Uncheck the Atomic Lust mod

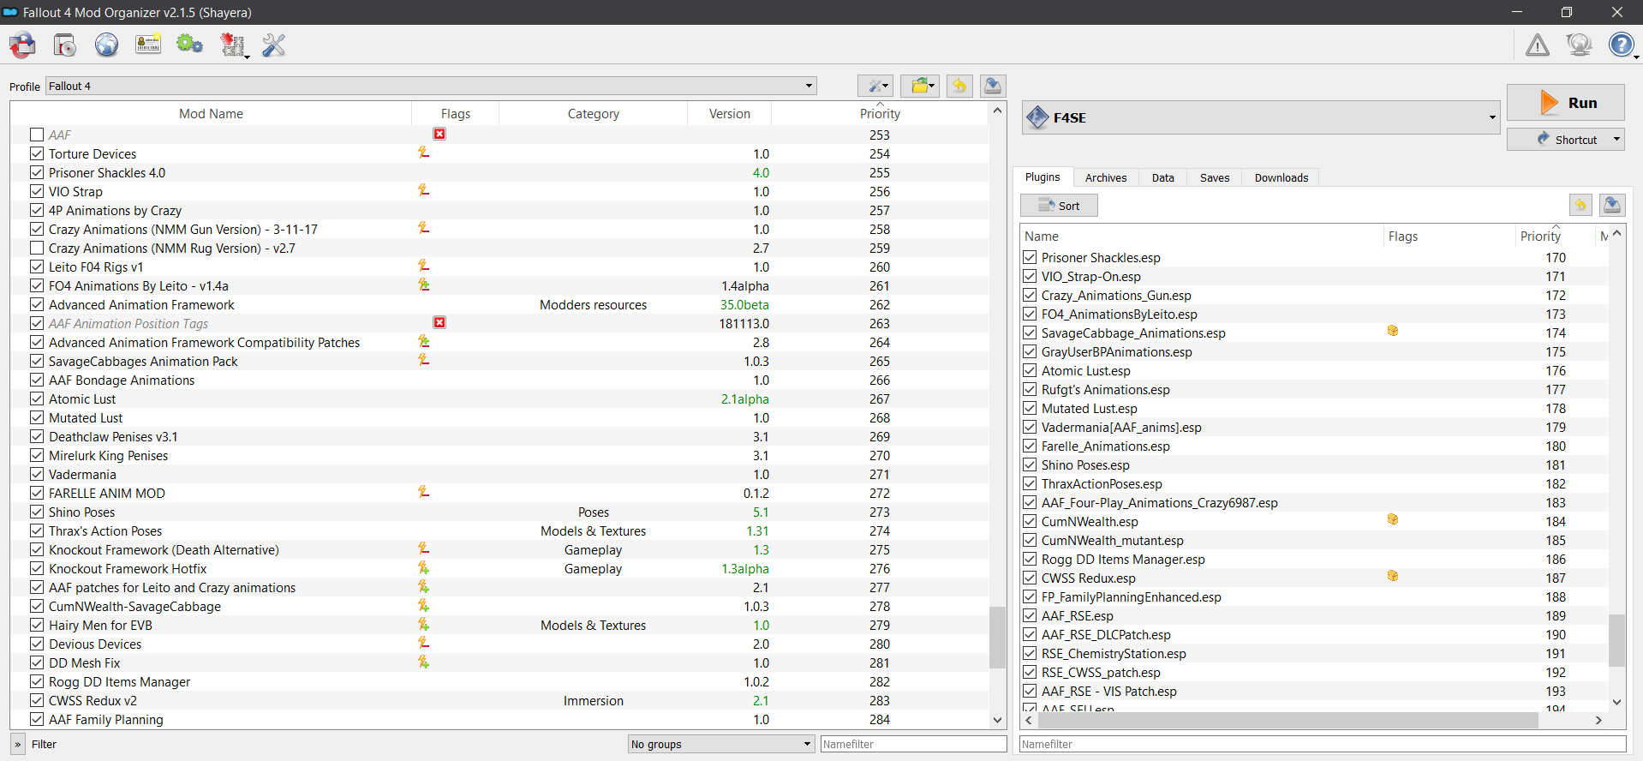(x=37, y=398)
